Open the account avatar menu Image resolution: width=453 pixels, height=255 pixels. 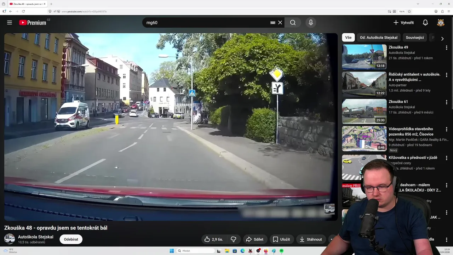(x=441, y=22)
